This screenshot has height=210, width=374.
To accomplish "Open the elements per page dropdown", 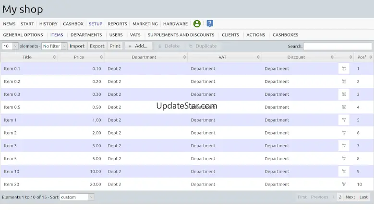I will pyautogui.click(x=10, y=46).
